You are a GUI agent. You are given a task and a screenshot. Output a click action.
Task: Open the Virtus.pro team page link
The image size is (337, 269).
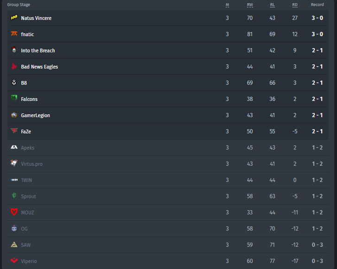coord(32,164)
